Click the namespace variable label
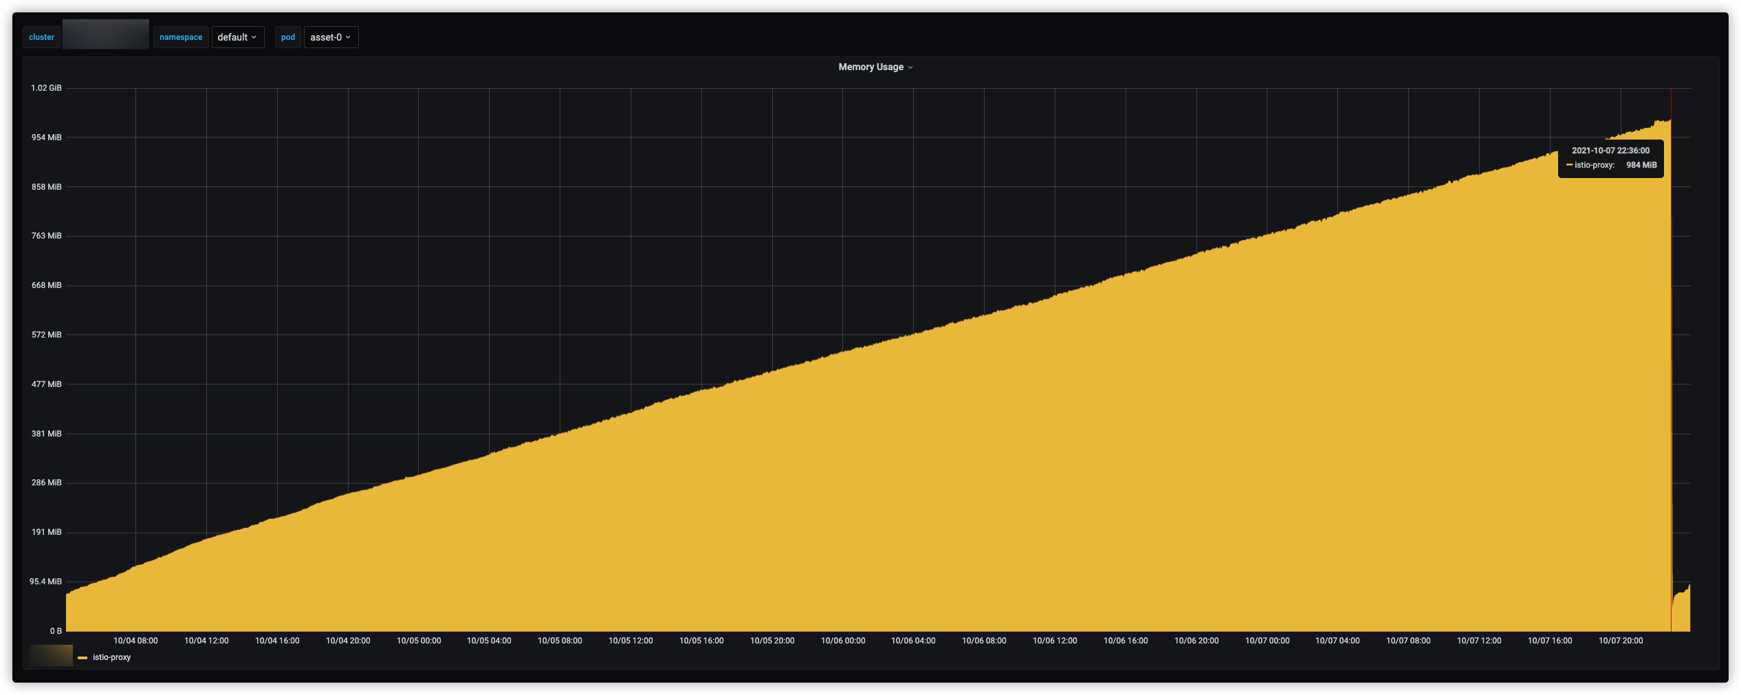 (x=180, y=36)
